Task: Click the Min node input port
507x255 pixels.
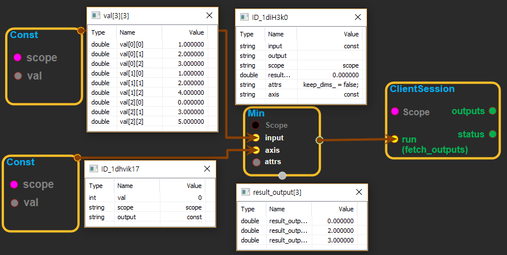Action: tap(256, 137)
